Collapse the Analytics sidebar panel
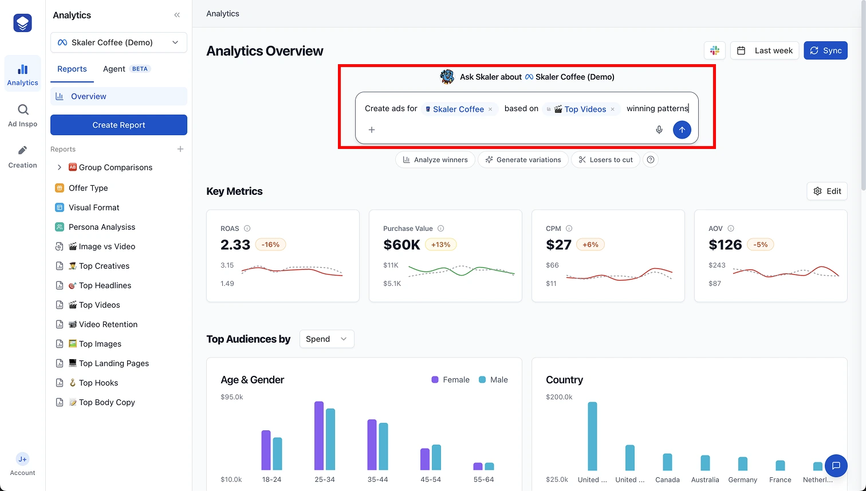Viewport: 866px width, 491px height. pos(177,15)
